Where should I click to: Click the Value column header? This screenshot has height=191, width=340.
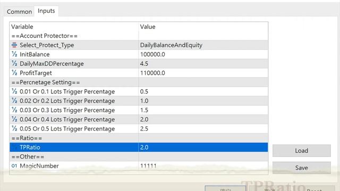[x=203, y=27]
